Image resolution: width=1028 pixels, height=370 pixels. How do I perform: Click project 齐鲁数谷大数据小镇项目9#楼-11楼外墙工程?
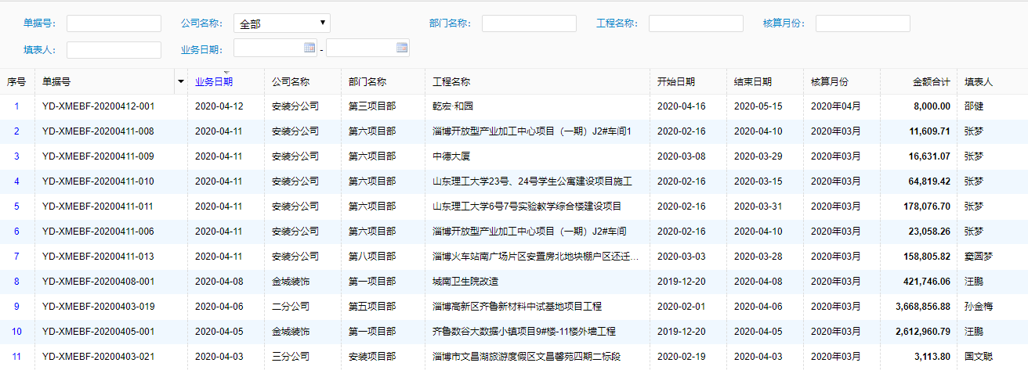525,332
